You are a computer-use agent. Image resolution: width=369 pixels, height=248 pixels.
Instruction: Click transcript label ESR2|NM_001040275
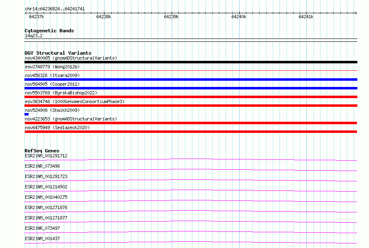(x=46, y=197)
